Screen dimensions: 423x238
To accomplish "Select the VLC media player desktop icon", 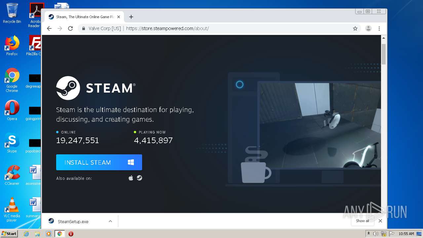I will point(12,210).
